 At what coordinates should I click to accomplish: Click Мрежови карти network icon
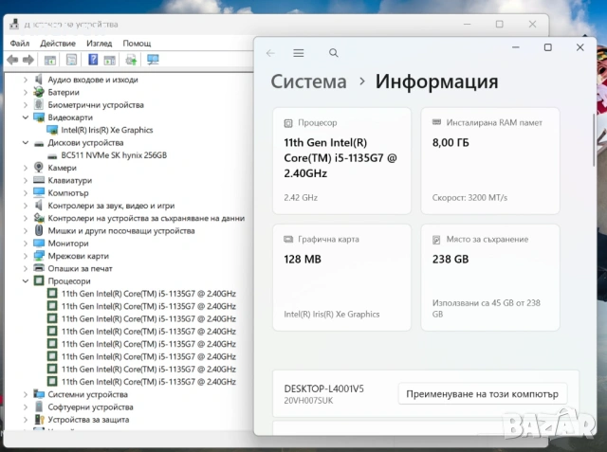[39, 256]
